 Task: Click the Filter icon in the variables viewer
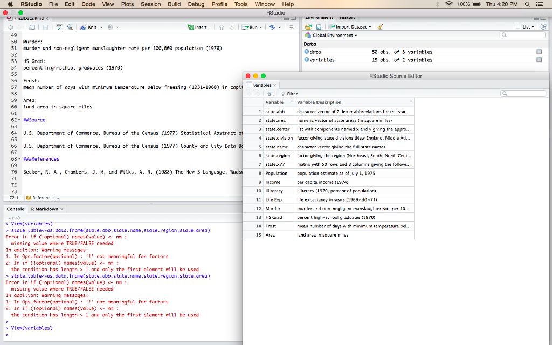pyautogui.click(x=285, y=94)
